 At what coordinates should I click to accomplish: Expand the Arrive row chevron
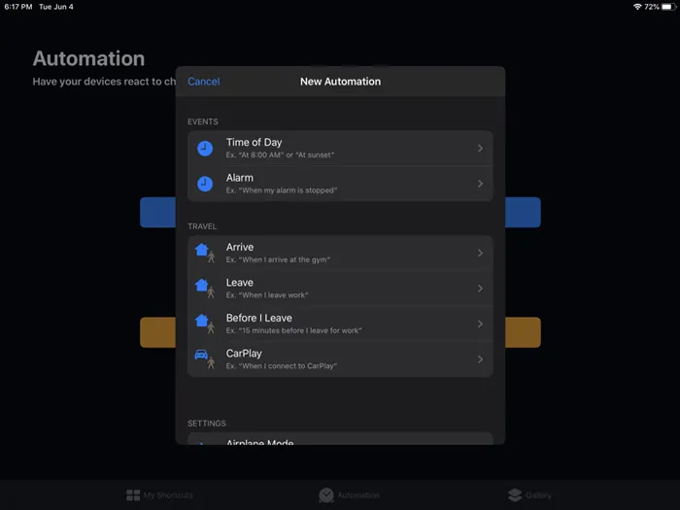[x=480, y=254]
